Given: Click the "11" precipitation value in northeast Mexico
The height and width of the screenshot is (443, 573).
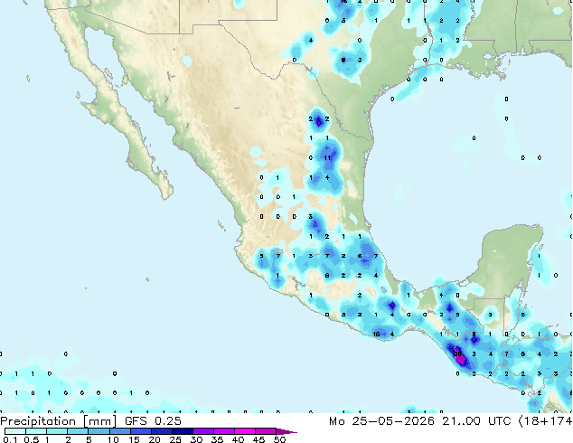Looking at the screenshot, I should click(327, 158).
